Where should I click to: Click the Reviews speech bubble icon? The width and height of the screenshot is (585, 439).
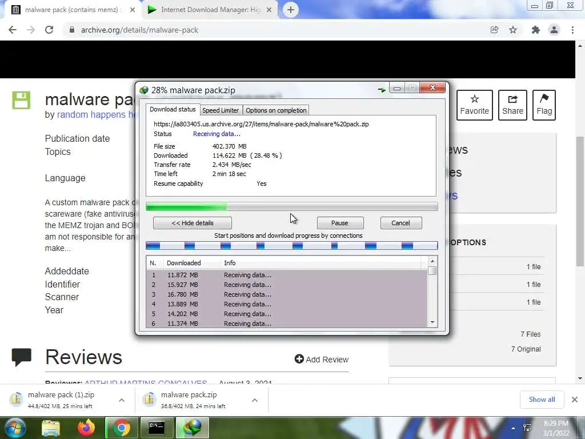(x=21, y=357)
